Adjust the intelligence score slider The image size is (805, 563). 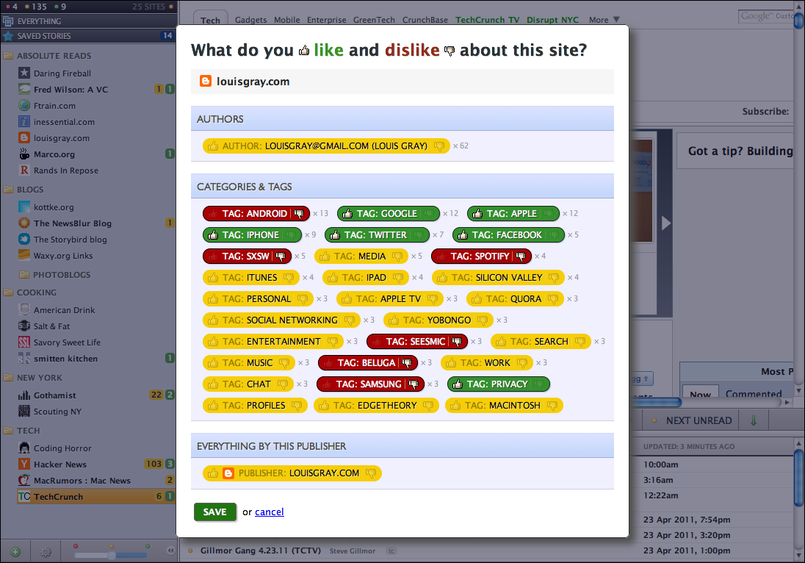pos(111,555)
